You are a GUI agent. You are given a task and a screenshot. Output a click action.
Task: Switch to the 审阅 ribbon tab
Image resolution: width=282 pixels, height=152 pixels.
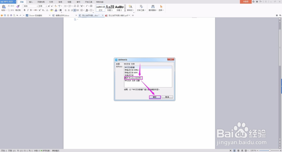pos(60,2)
